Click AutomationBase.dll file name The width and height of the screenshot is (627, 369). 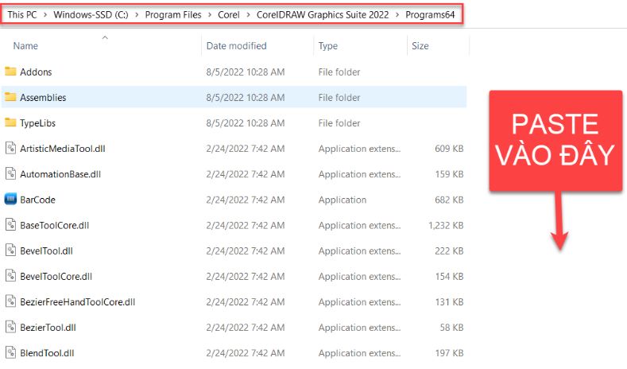point(60,174)
